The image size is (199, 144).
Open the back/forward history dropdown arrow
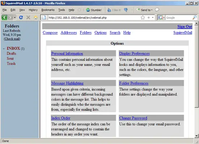15,17
